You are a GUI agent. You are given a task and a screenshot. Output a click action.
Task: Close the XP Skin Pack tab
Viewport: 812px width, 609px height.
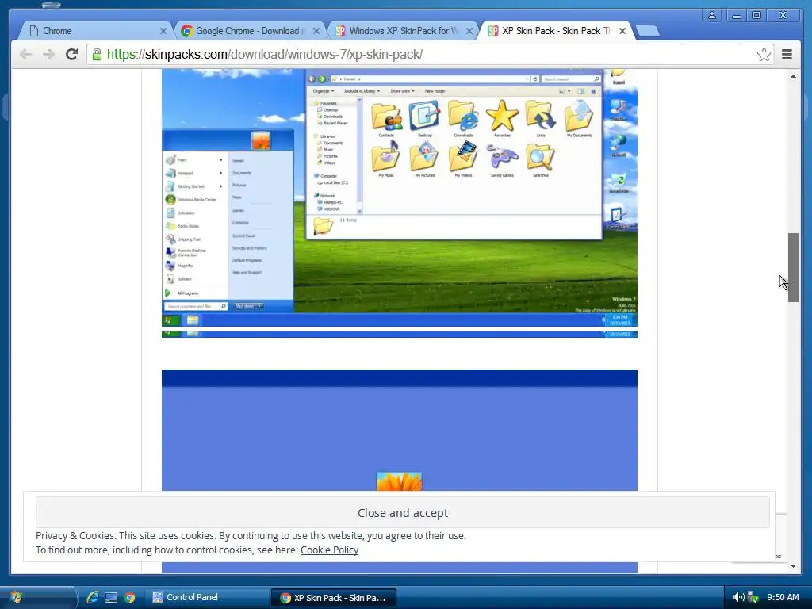pos(622,31)
